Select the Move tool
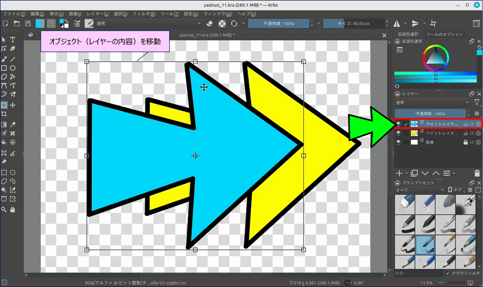Image resolution: width=483 pixels, height=287 pixels. 13,105
